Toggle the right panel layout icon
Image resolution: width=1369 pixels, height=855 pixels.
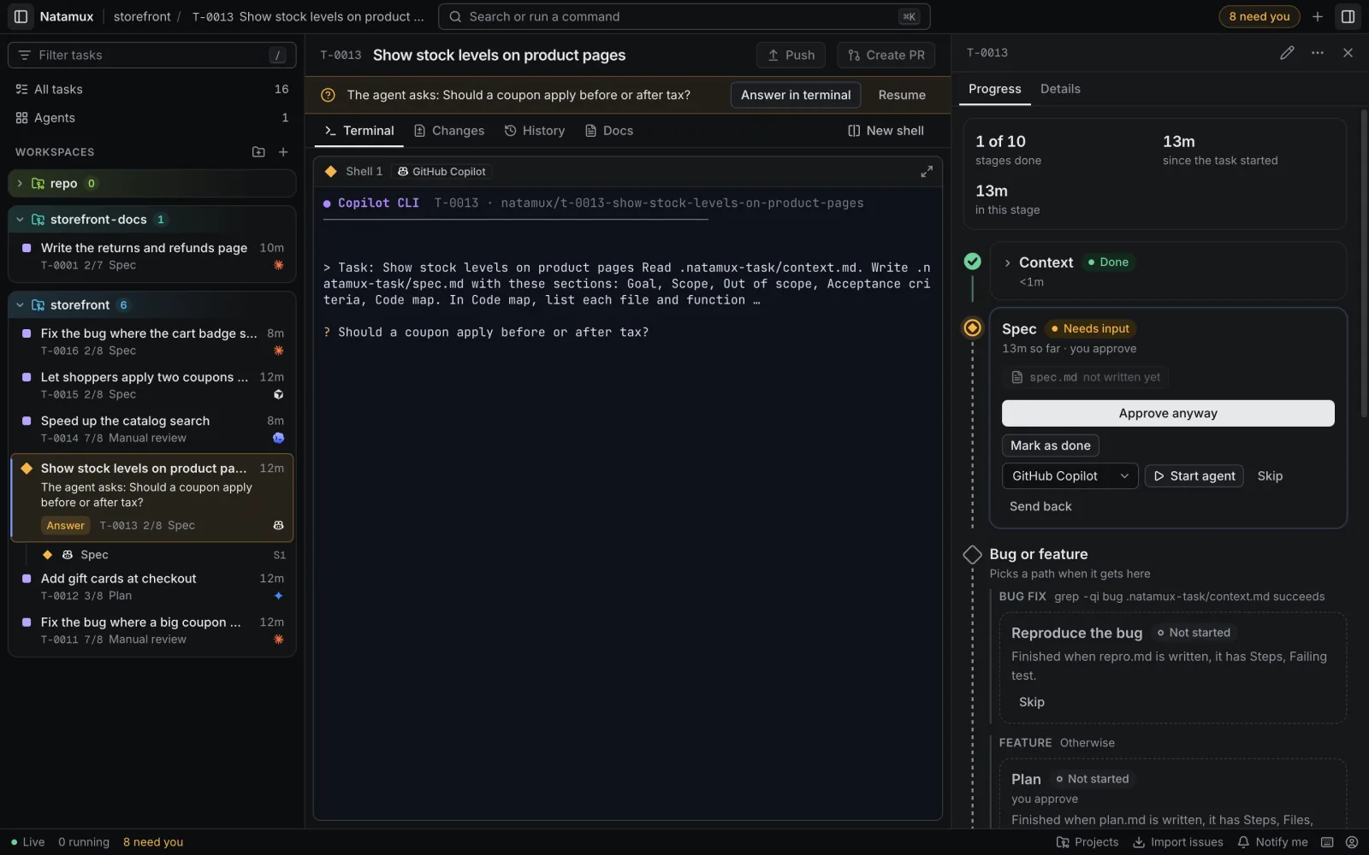(x=1348, y=16)
